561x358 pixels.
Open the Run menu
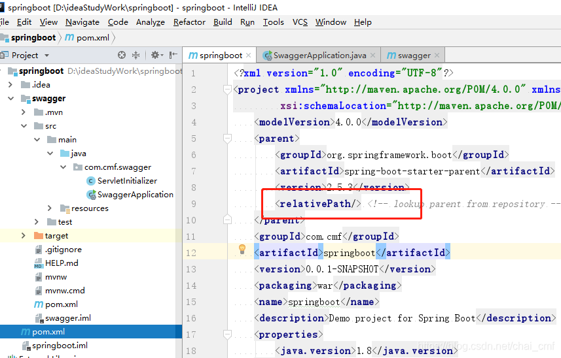(x=247, y=22)
